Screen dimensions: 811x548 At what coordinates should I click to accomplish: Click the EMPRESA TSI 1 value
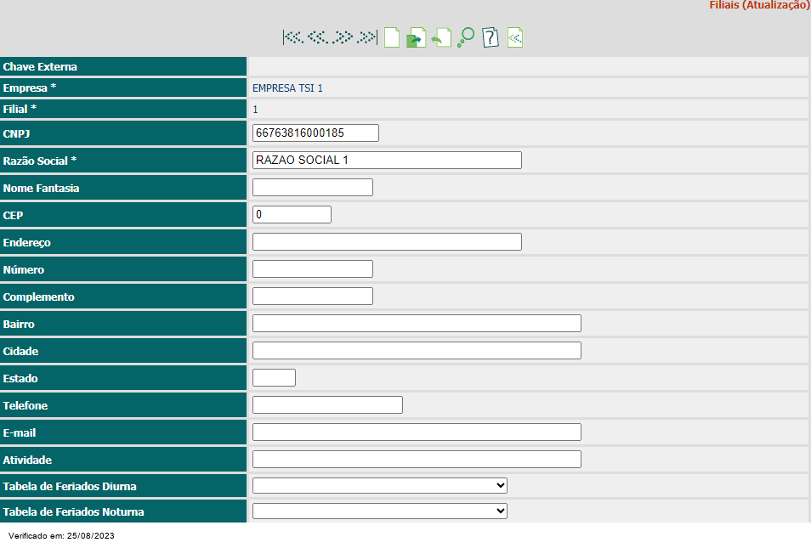[x=287, y=88]
